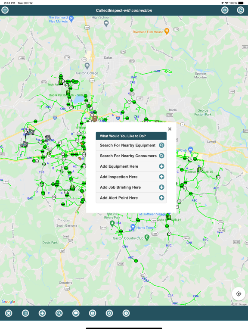The width and height of the screenshot is (248, 331).
Task: Choose Add Equipment Here option
Action: (x=131, y=166)
